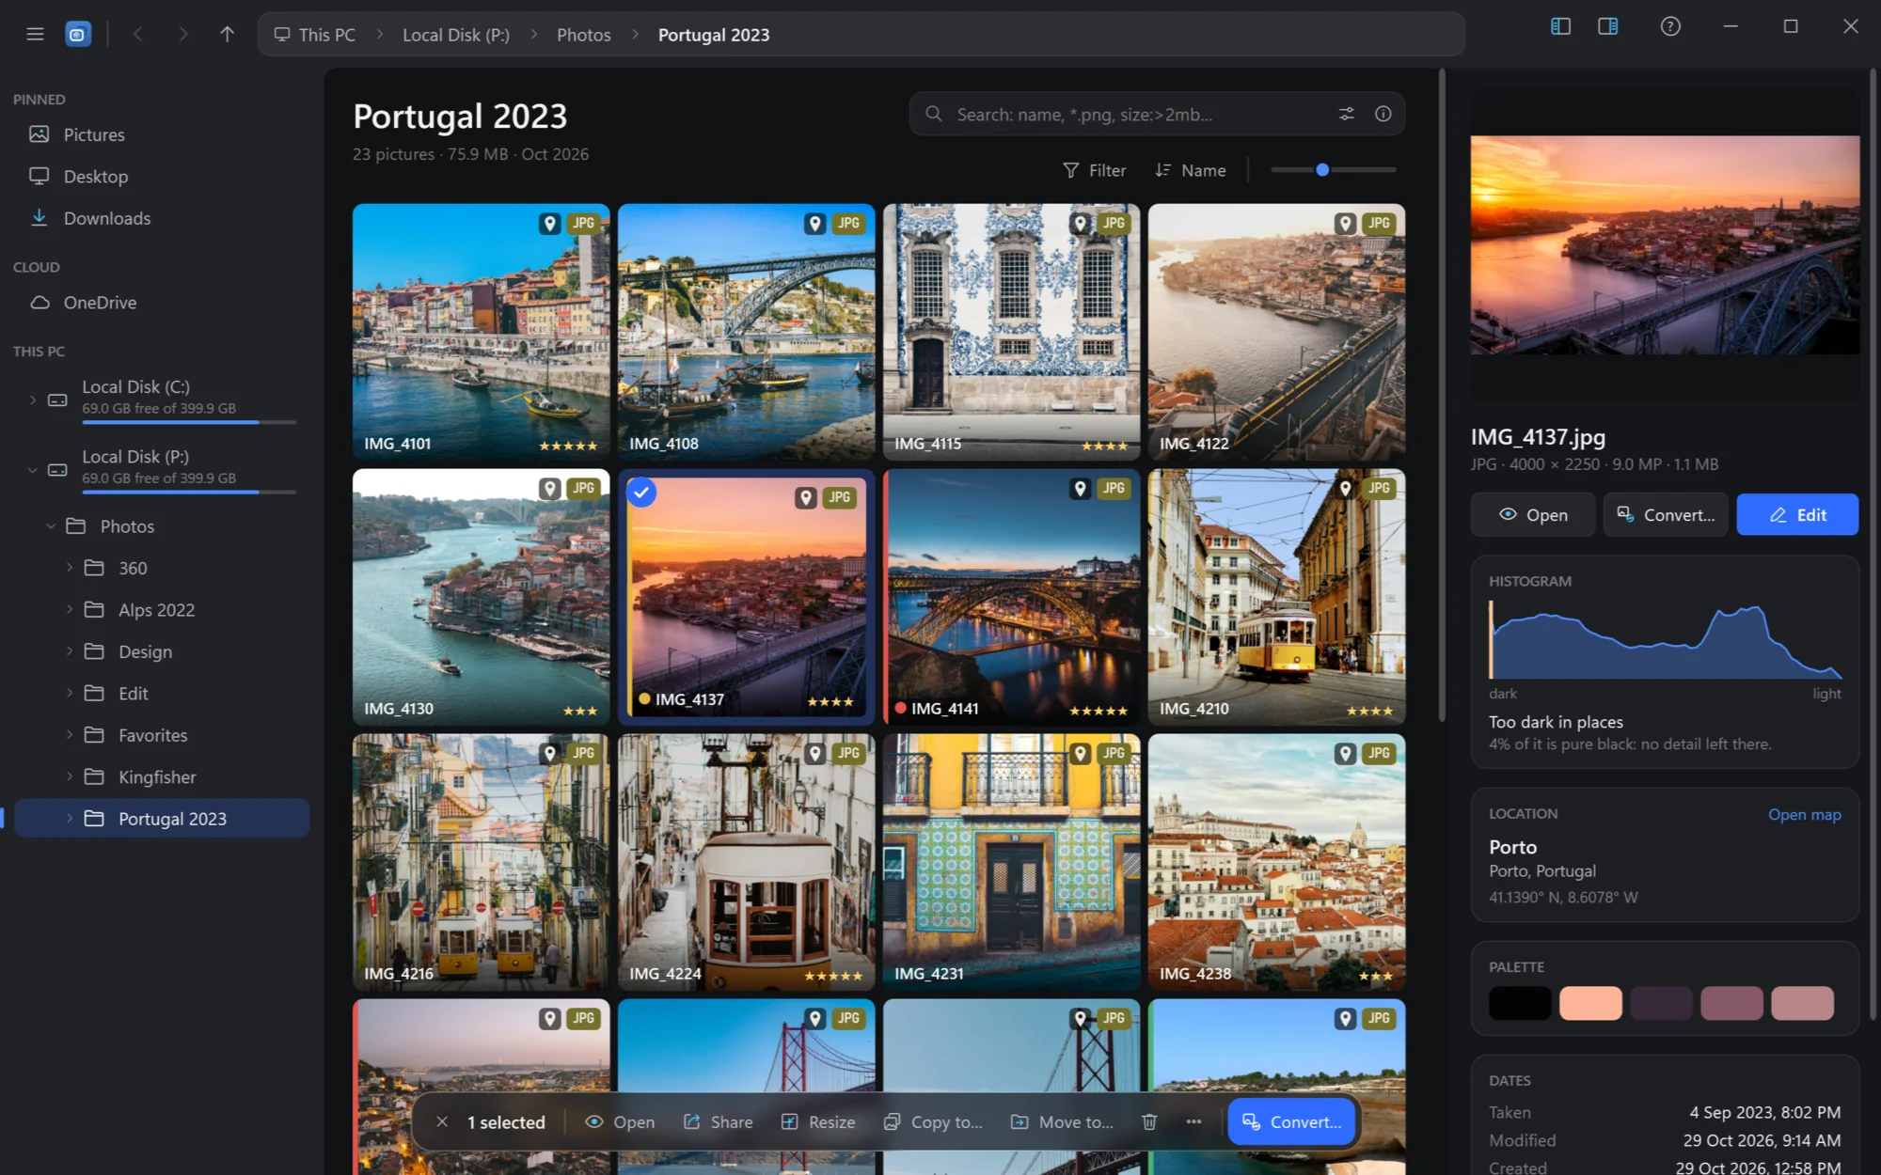Click the location pin on IMG_4101
Image resolution: width=1881 pixels, height=1175 pixels.
550,224
